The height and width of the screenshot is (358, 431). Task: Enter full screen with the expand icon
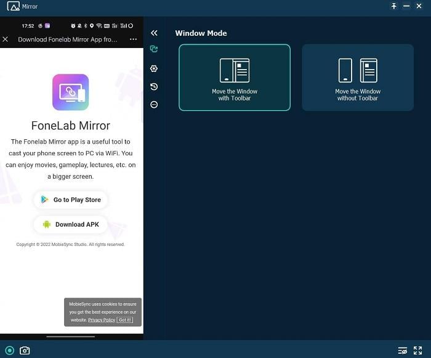[x=418, y=351]
